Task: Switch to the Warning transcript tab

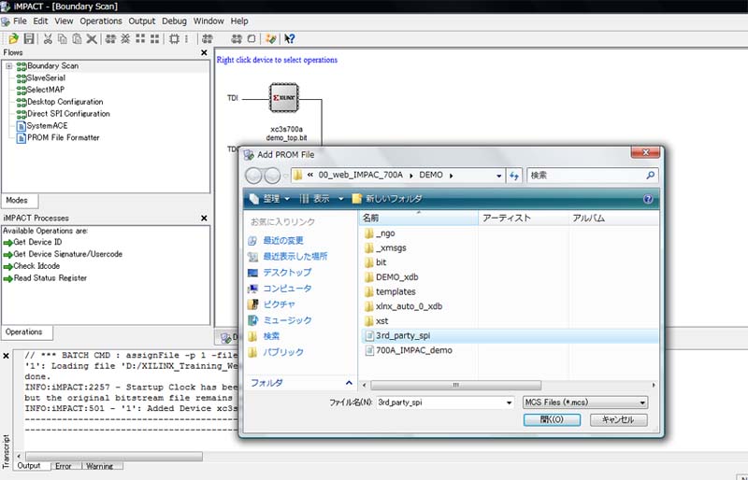Action: [100, 466]
